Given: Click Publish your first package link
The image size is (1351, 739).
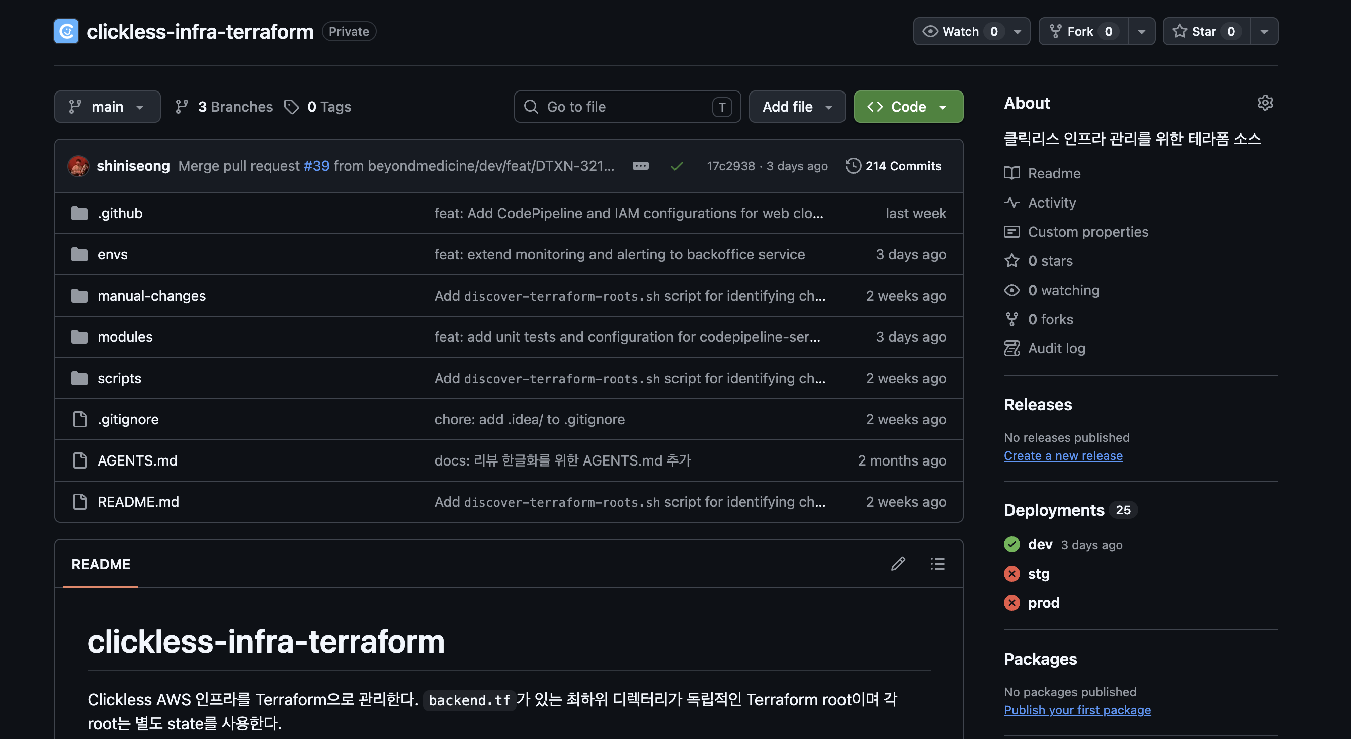Looking at the screenshot, I should 1077,710.
